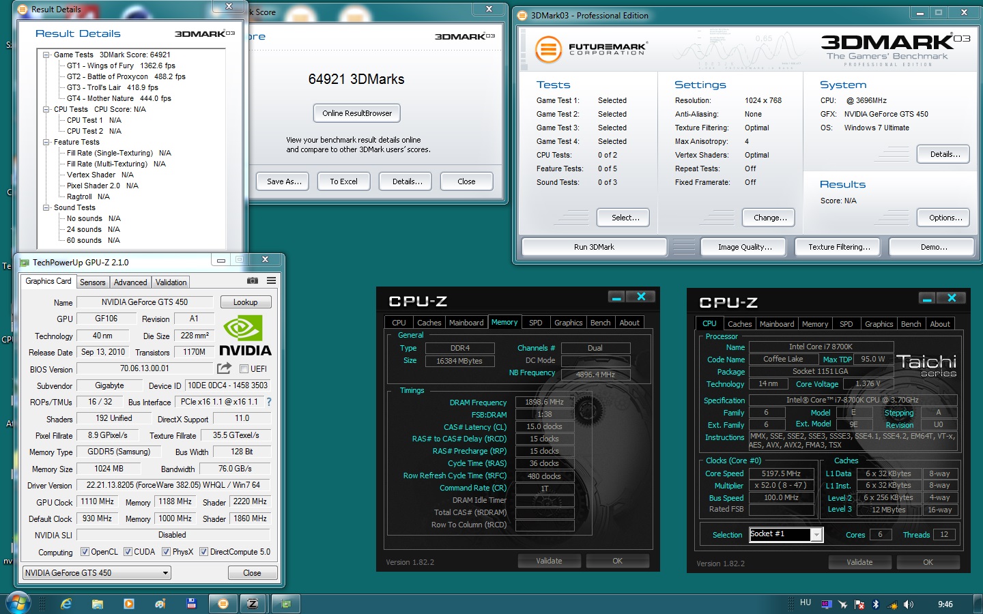Image resolution: width=983 pixels, height=614 pixels.
Task: Click the GPU-Z title bar application icon
Action: (x=25, y=262)
